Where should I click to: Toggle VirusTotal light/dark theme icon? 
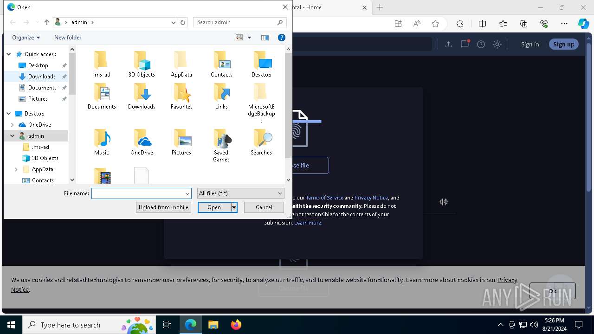[x=497, y=44]
